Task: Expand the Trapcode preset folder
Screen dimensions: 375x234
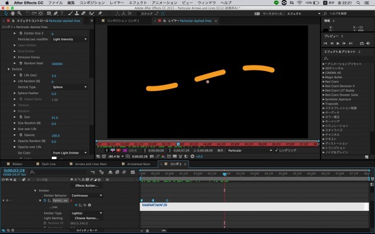Action: point(324,104)
